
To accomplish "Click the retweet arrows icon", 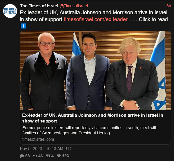I will tap(35, 156).
